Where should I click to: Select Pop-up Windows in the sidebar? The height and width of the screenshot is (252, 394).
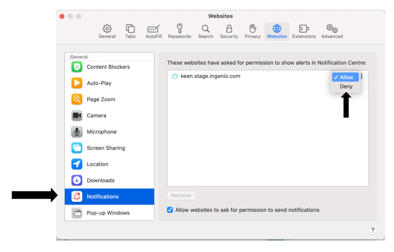pyautogui.click(x=108, y=213)
